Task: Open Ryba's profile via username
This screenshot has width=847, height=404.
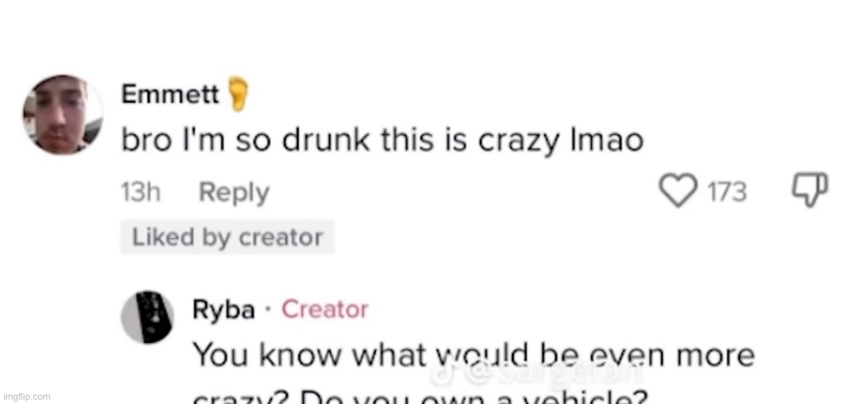Action: (224, 310)
